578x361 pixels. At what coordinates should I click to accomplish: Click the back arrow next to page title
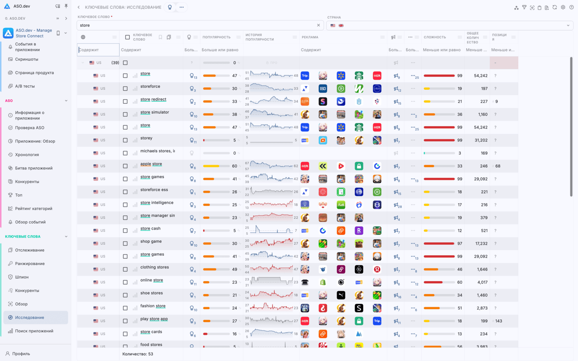click(x=79, y=7)
